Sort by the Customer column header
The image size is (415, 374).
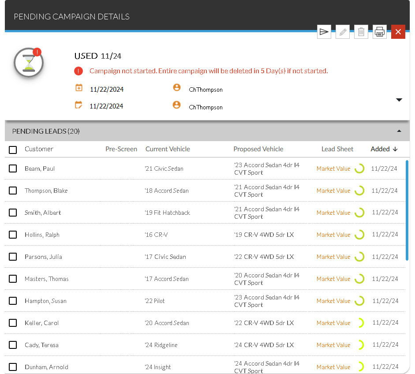click(39, 149)
